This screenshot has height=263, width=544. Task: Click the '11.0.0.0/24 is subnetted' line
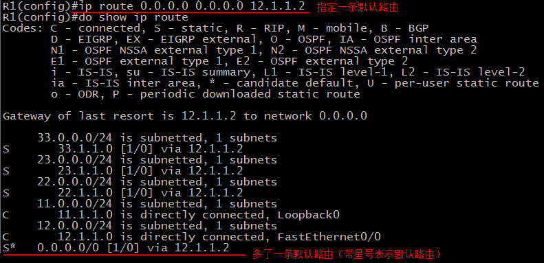157,204
